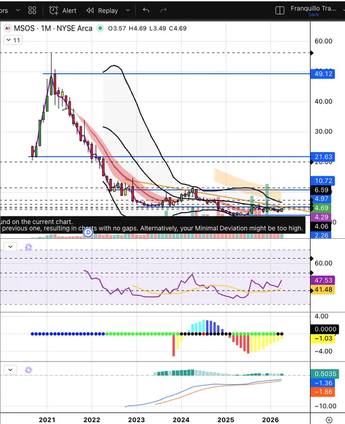This screenshot has width=345, height=424.
Task: Collapse the 11 indicators legend expander
Action: (13, 41)
